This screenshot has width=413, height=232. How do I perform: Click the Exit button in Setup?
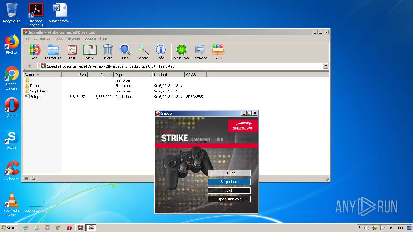pos(229,190)
